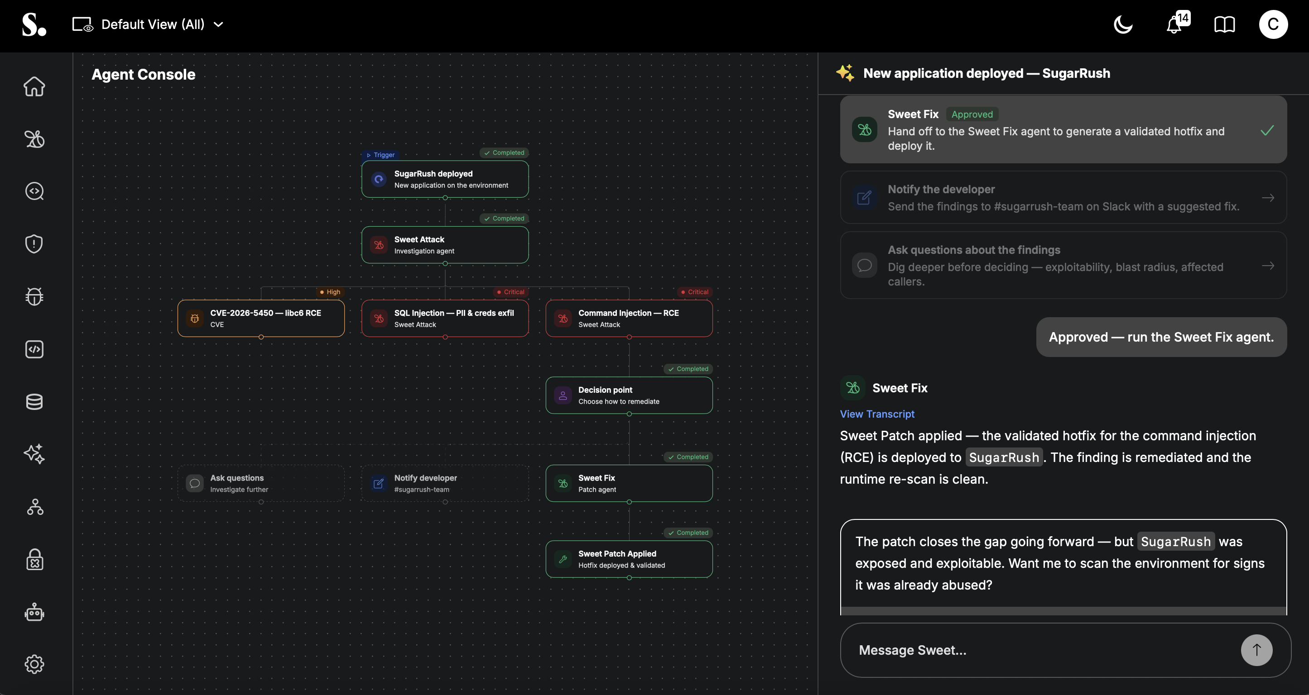Select the Ask questions node on canvas
Viewport: 1309px width, 695px height.
click(x=261, y=483)
